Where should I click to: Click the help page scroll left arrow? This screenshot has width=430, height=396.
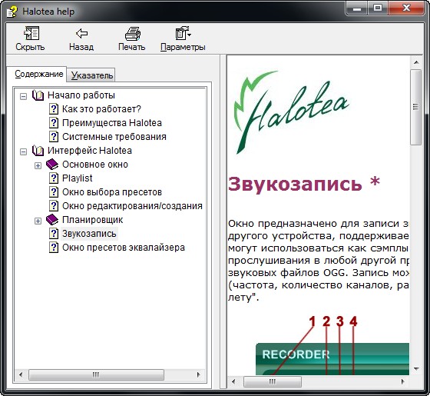coord(233,381)
